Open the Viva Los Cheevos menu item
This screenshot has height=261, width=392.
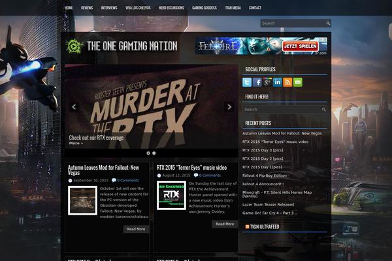138,8
